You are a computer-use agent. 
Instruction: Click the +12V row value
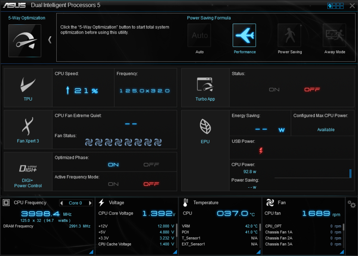(166, 226)
